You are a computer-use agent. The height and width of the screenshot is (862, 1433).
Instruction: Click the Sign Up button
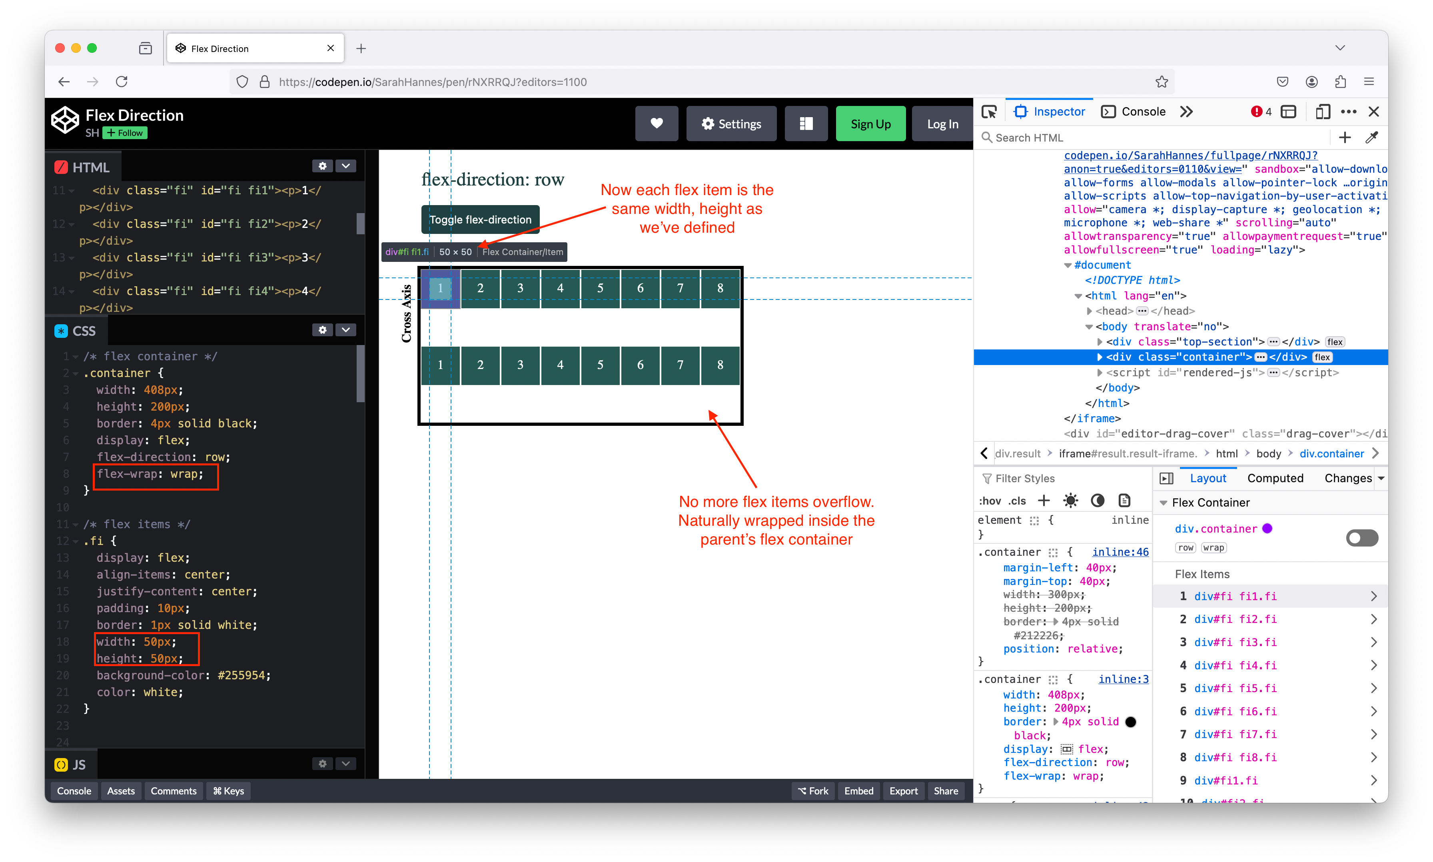click(x=870, y=124)
